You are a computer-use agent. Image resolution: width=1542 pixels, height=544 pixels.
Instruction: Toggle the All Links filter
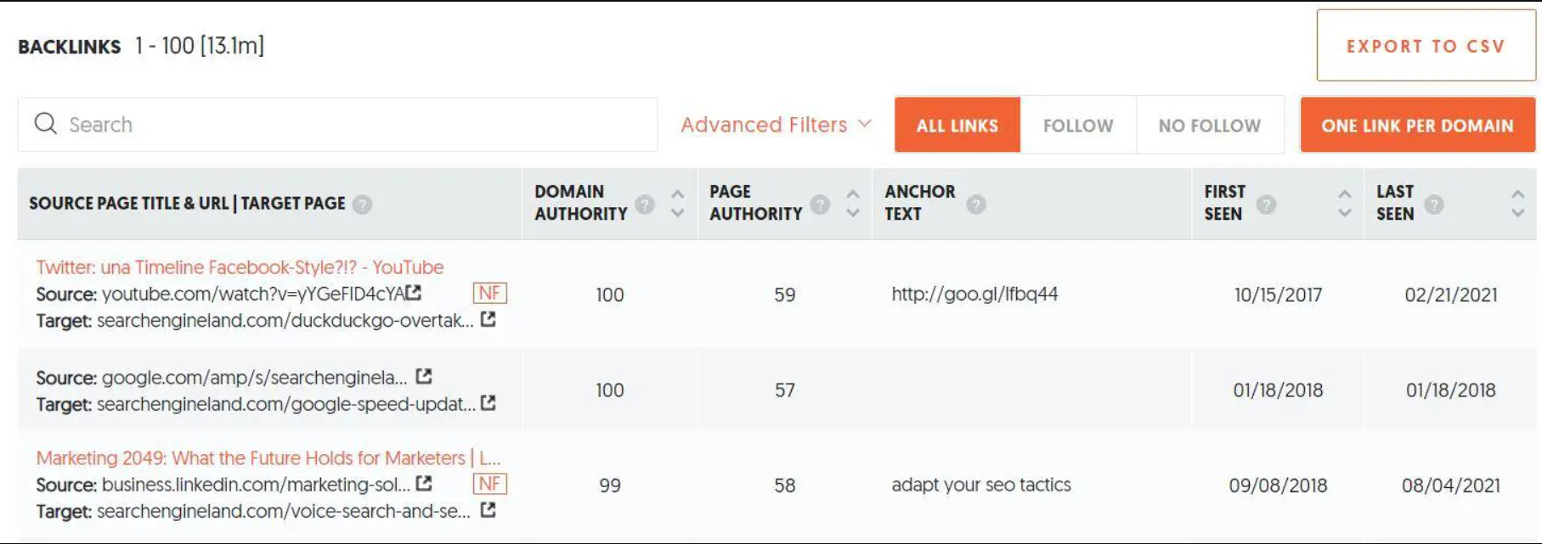(957, 125)
